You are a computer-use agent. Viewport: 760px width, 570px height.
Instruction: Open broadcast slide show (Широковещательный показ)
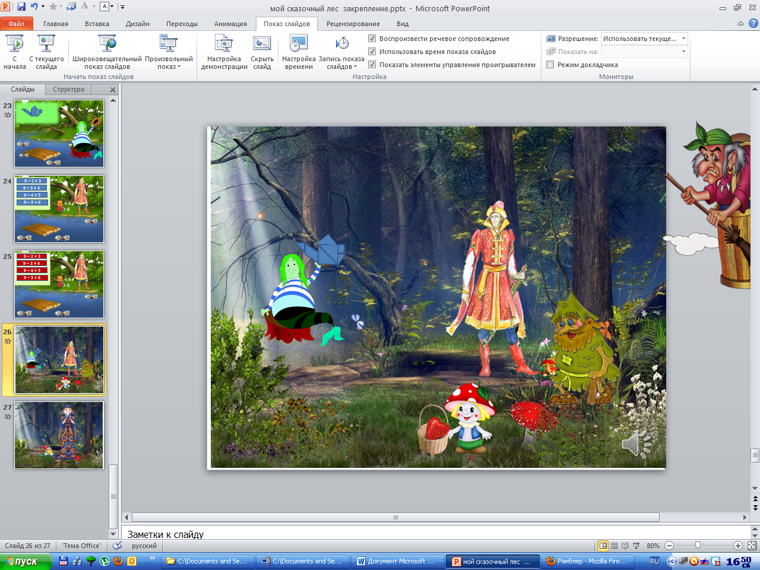pos(107,52)
